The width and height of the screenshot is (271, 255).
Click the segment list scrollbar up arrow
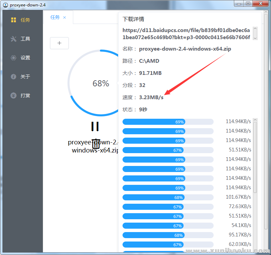click(x=255, y=120)
